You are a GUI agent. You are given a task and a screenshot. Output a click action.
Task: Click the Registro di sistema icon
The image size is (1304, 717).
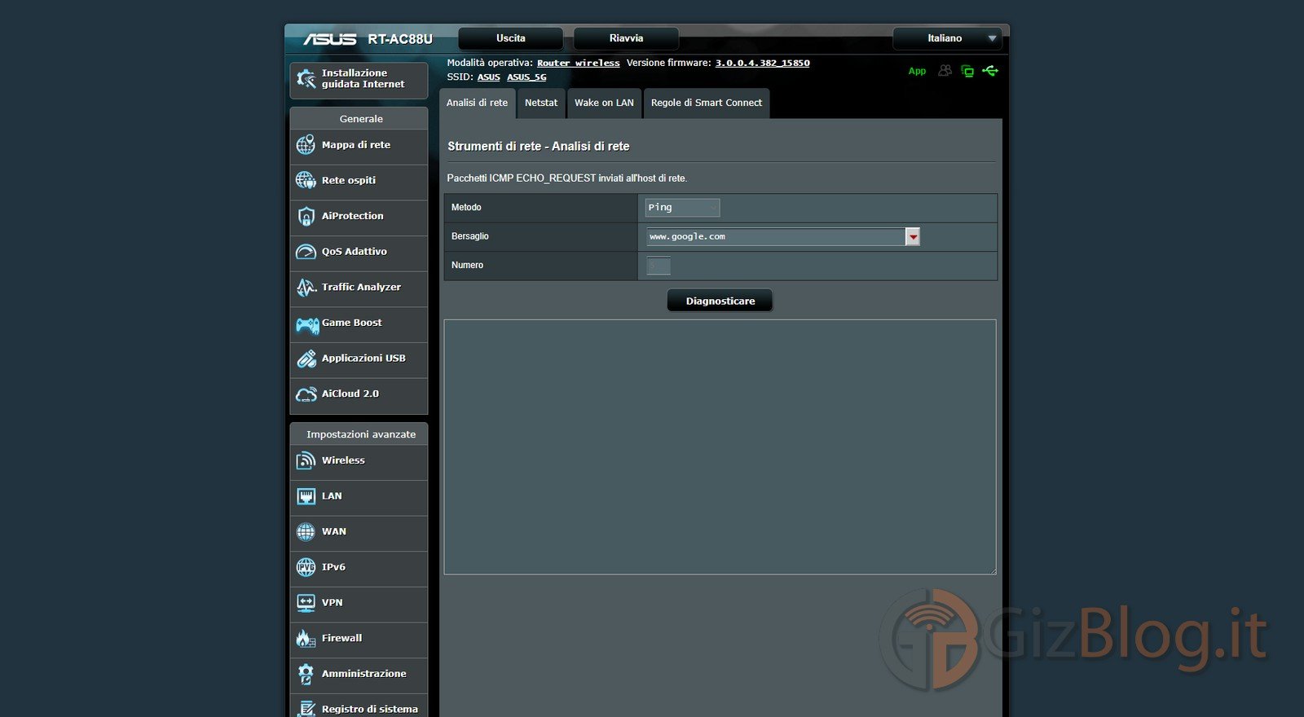click(306, 709)
